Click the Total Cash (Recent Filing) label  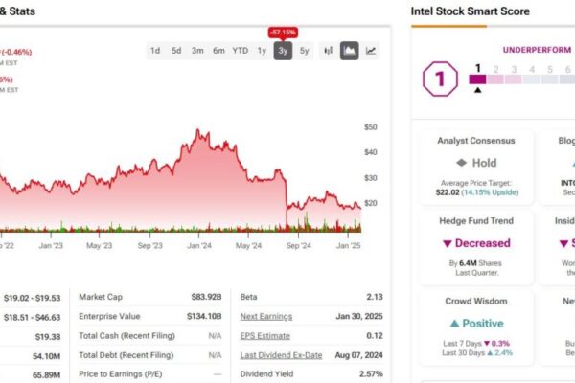[x=126, y=336]
